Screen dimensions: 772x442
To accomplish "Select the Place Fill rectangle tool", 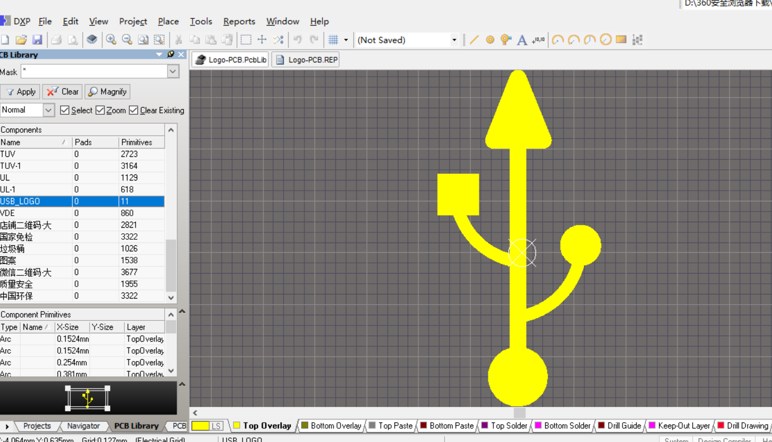I will [621, 40].
